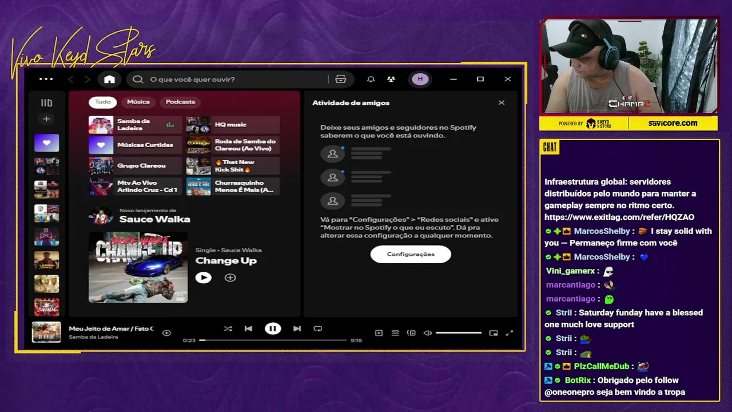Toggle the Now Playing view
732x412 pixels.
379,333
